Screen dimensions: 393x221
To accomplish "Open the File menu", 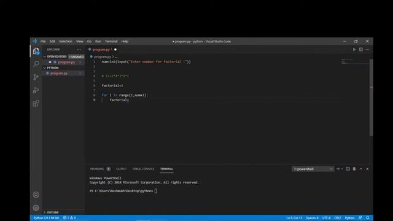I will click(x=43, y=41).
